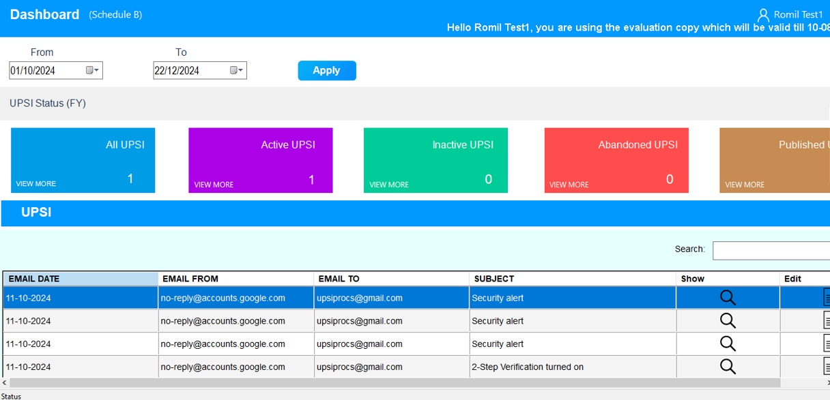Click the user profile icon beside Romil Test1
The width and height of the screenshot is (830, 400).
764,14
